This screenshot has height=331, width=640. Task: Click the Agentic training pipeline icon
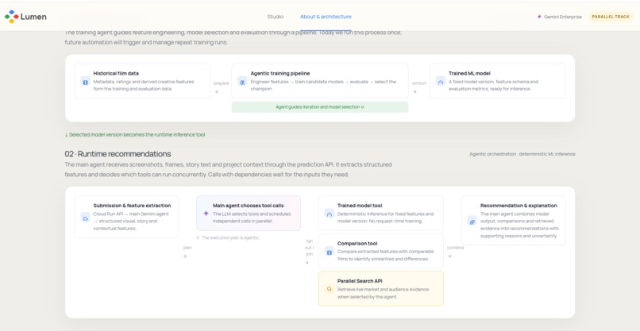point(242,82)
